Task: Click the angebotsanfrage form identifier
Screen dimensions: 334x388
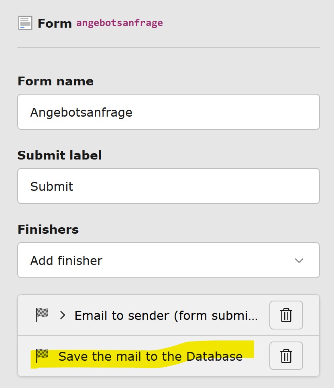Action: (x=120, y=22)
